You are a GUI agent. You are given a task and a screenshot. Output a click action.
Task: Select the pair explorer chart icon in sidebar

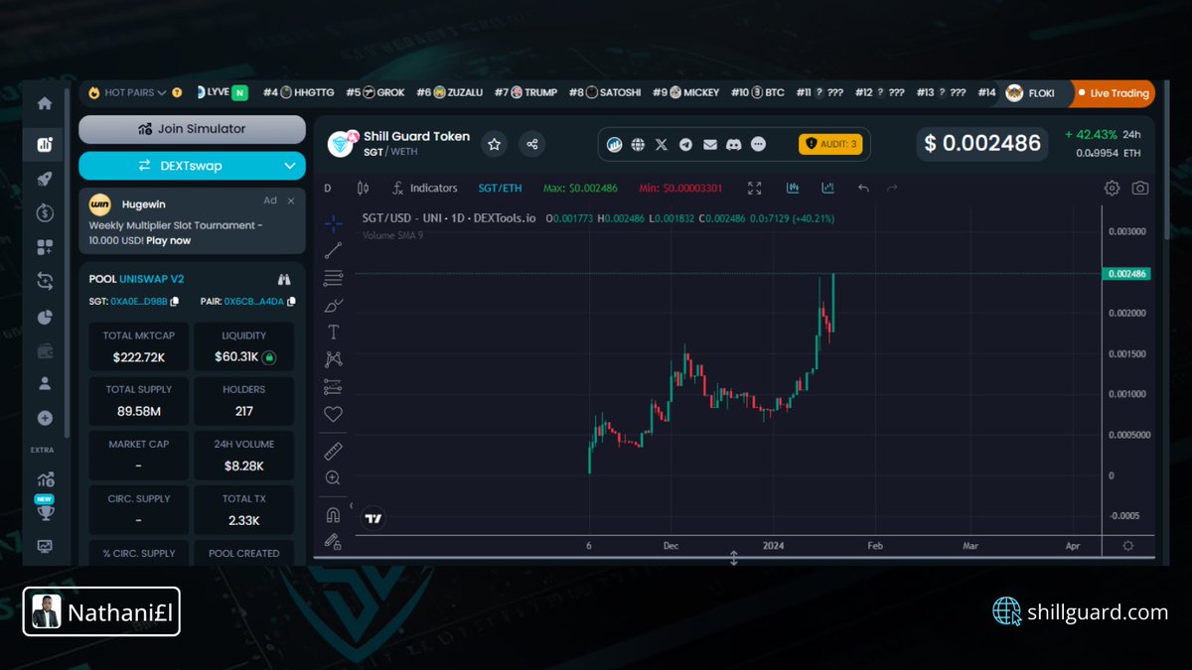44,145
